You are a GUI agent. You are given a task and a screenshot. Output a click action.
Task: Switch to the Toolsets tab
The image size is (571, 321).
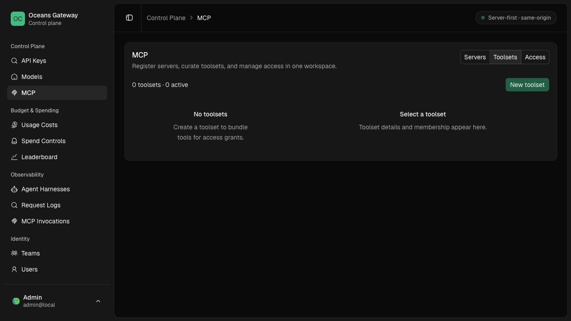pyautogui.click(x=505, y=57)
